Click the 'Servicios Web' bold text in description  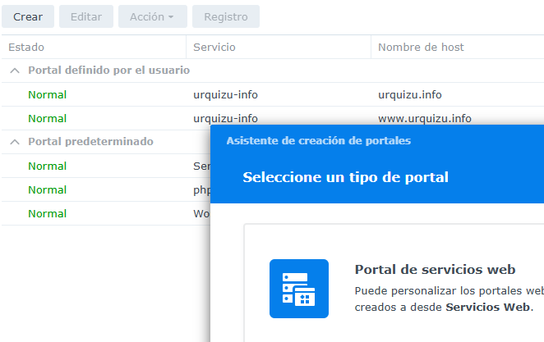[488, 307]
